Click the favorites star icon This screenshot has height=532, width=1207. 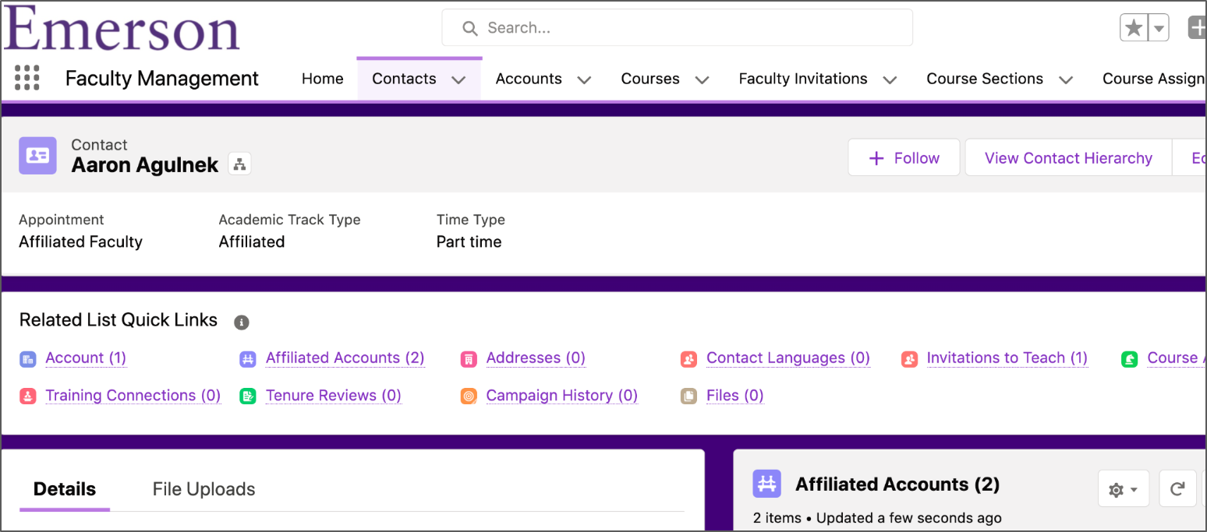(1134, 29)
